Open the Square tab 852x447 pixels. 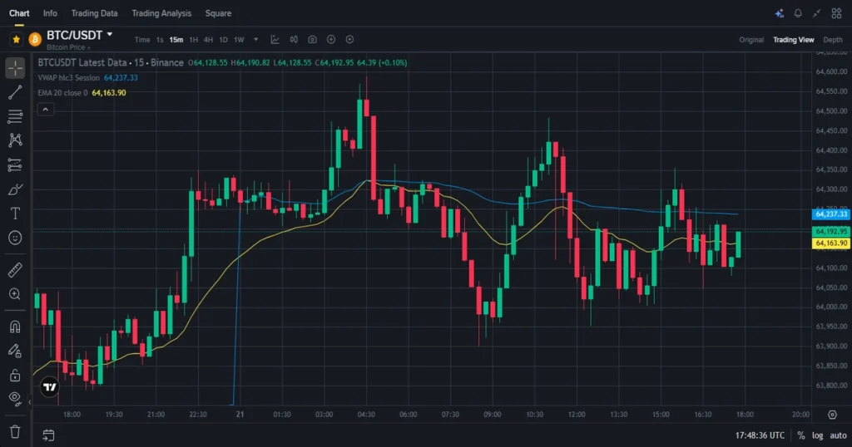click(218, 13)
